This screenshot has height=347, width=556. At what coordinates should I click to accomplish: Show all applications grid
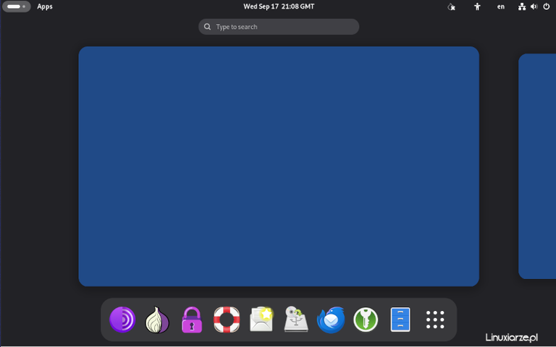tap(435, 320)
